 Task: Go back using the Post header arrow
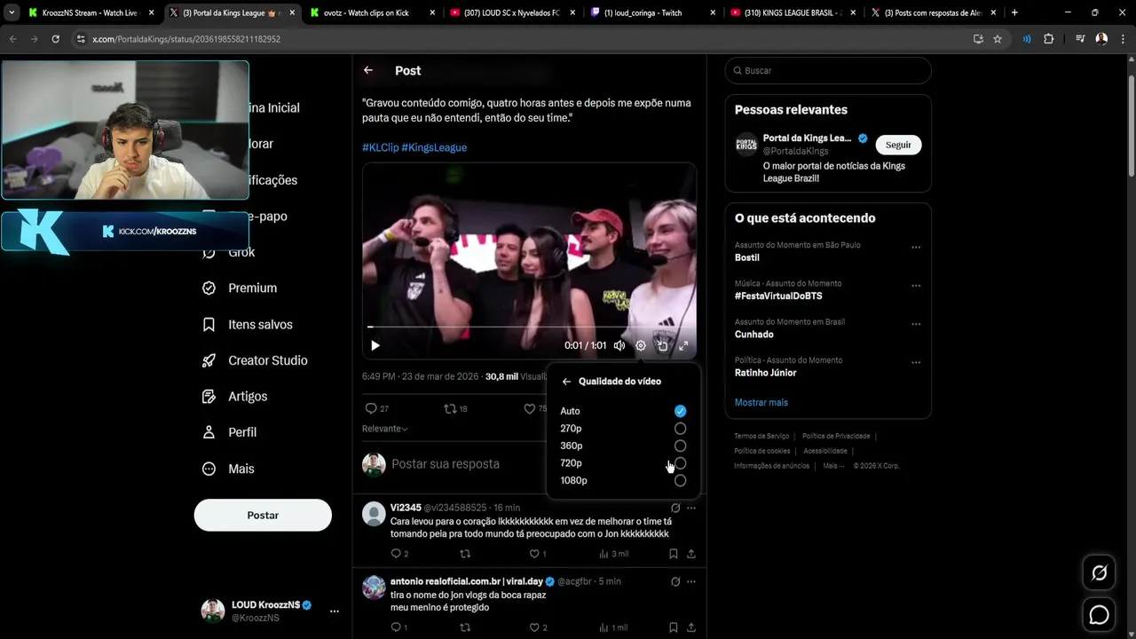coord(367,70)
